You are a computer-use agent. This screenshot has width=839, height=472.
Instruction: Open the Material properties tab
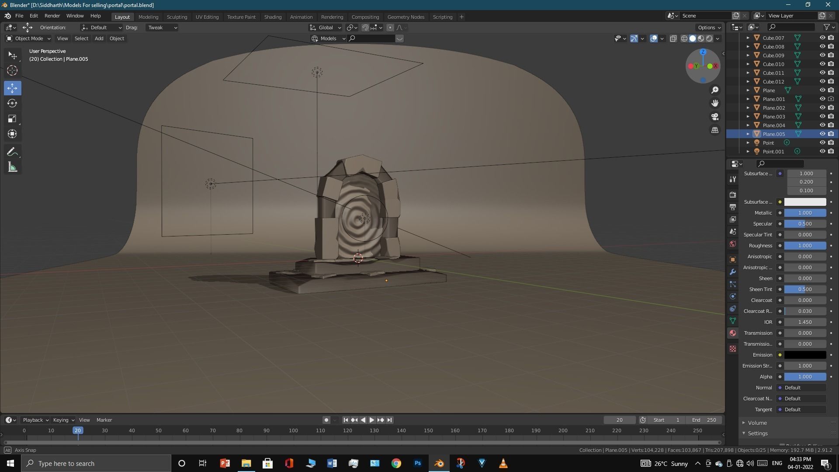pos(733,333)
